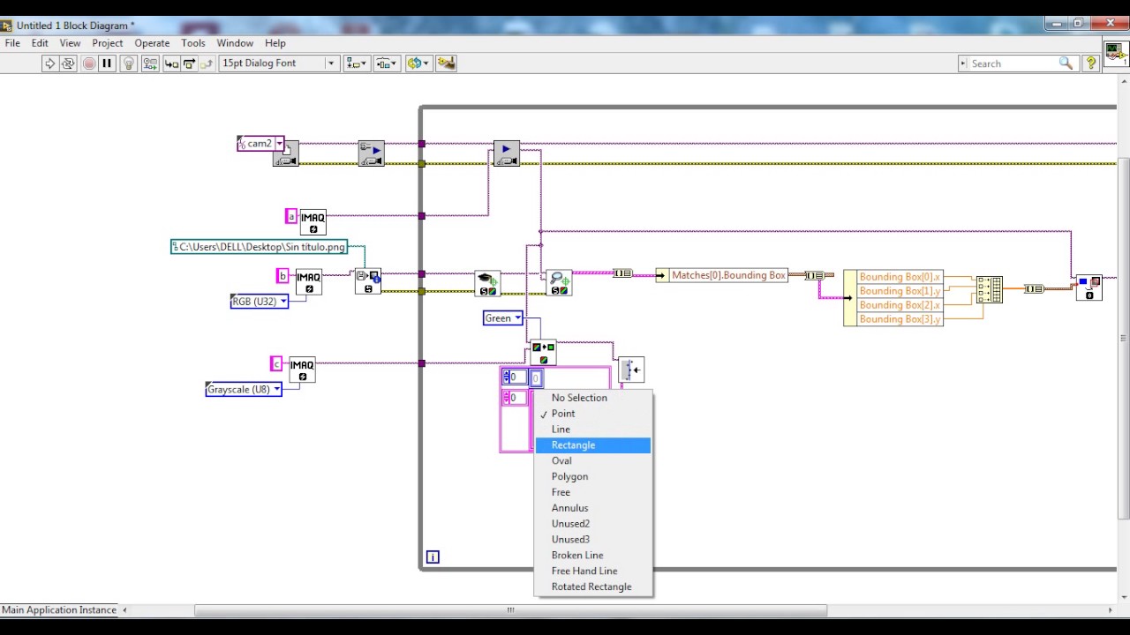
Task: Open the Grayscale (U8) image type dropdown
Action: (x=276, y=390)
